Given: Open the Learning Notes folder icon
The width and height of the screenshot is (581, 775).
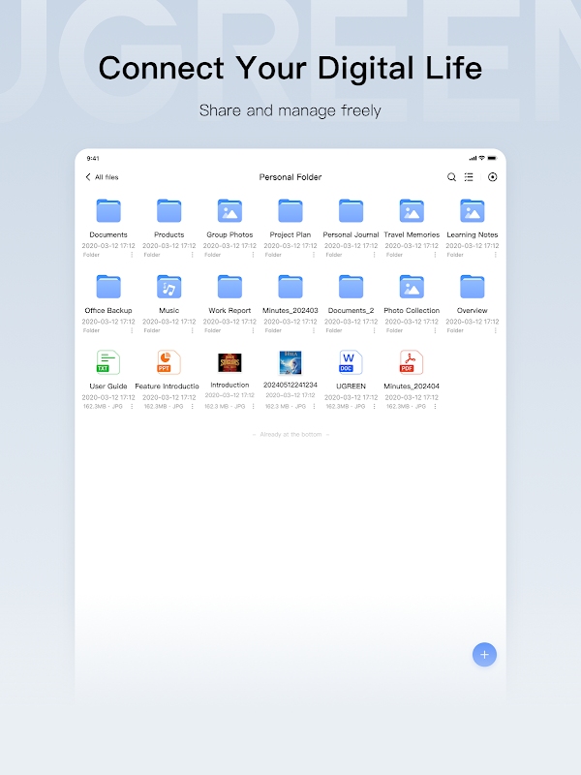Looking at the screenshot, I should pos(473,211).
